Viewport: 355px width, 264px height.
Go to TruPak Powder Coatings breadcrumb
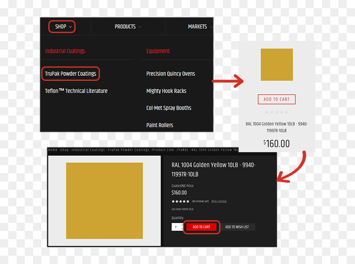129,150
